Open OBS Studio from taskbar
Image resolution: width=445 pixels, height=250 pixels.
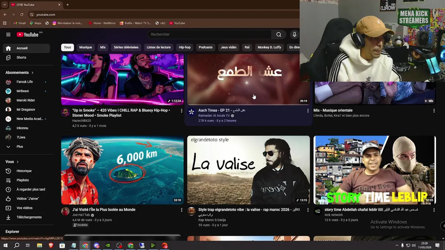pos(119,245)
